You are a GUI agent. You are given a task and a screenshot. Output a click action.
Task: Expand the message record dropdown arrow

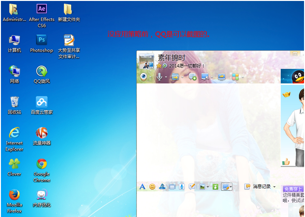click(x=274, y=187)
